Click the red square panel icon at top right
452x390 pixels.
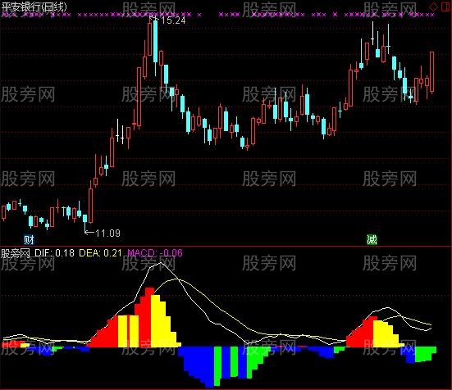pos(445,7)
